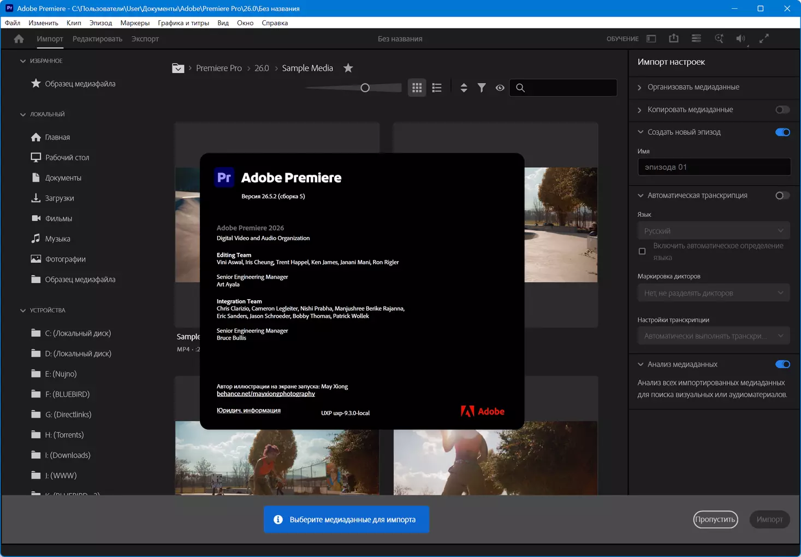Check automatic language detection checkbox
Image resolution: width=801 pixels, height=557 pixels.
[642, 251]
